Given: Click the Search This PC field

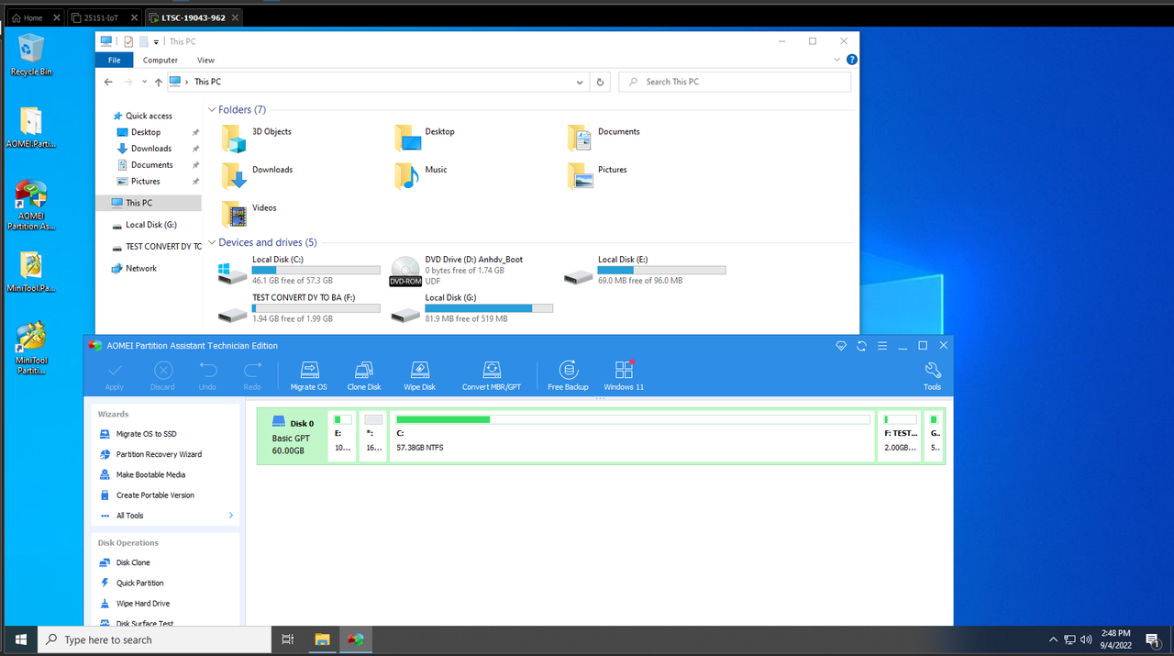Looking at the screenshot, I should (735, 82).
